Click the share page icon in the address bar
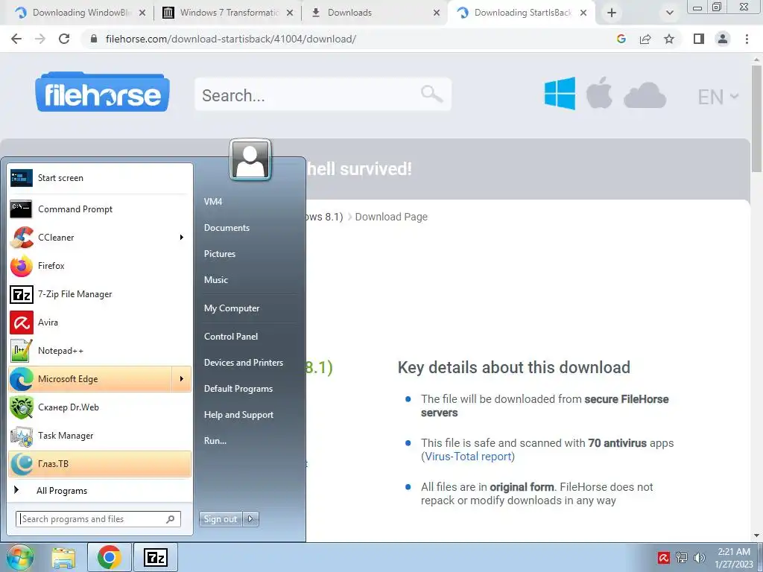The height and width of the screenshot is (572, 763). click(645, 39)
